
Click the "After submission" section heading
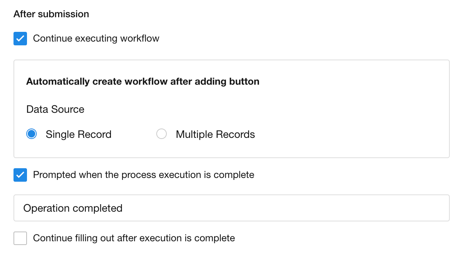pyautogui.click(x=51, y=14)
